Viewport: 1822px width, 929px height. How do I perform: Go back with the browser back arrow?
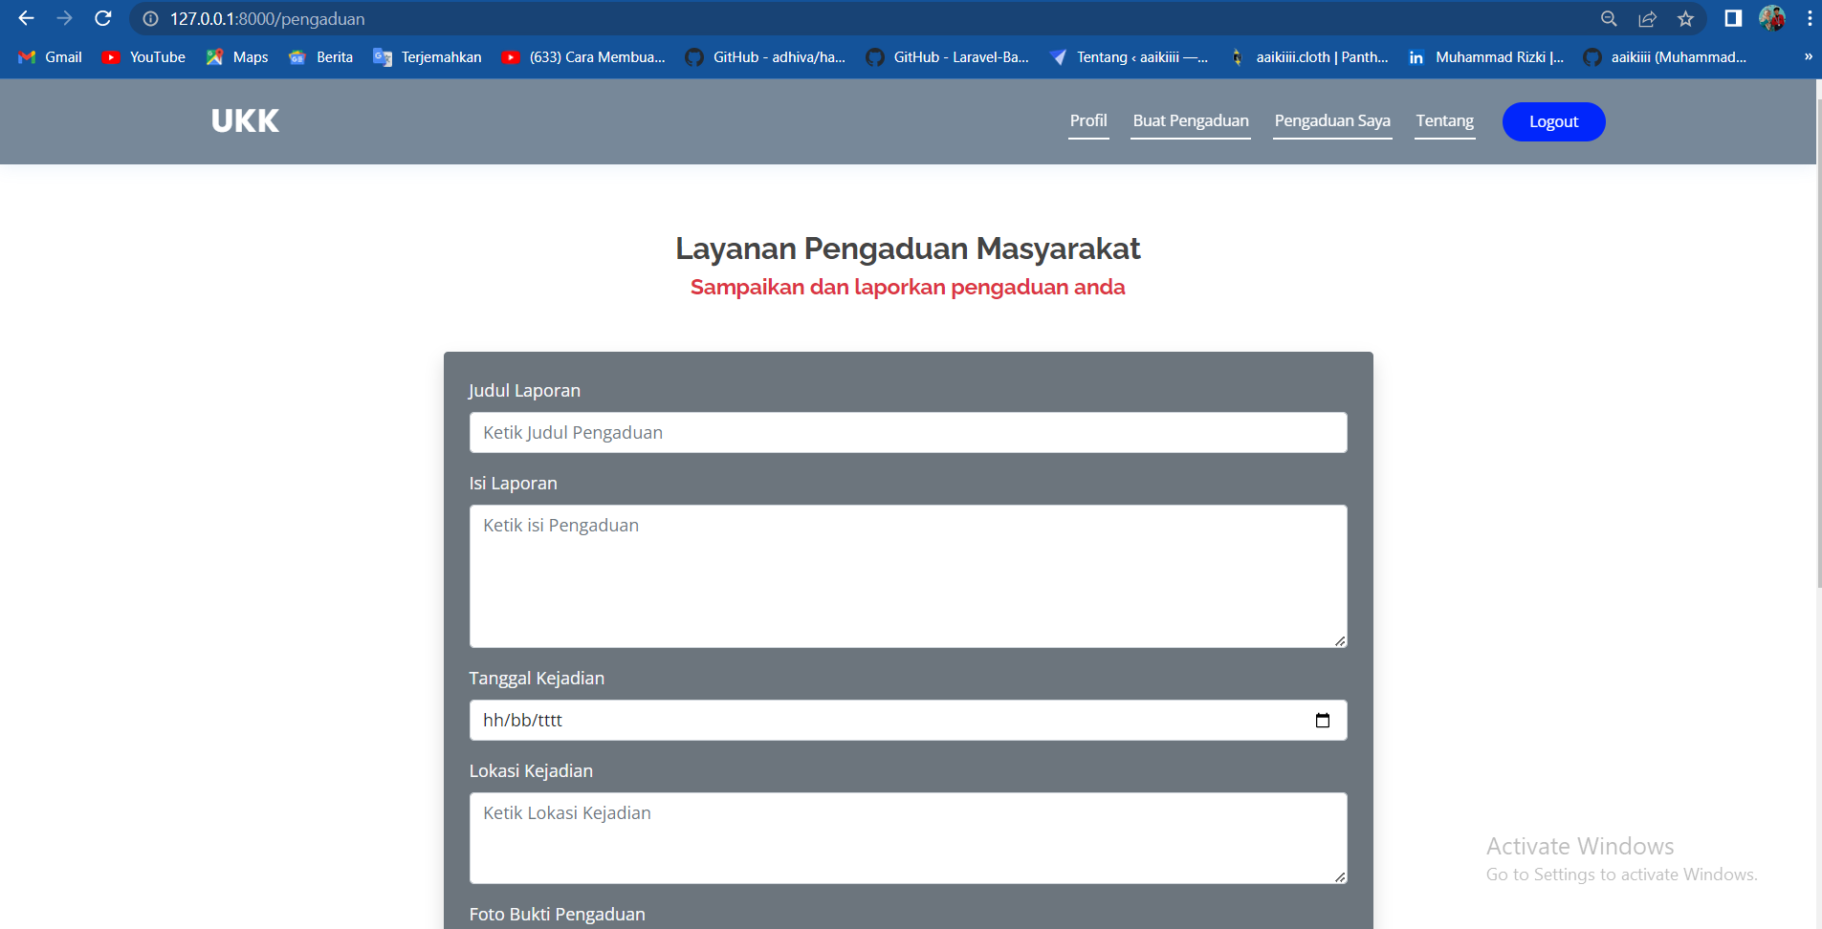tap(26, 18)
